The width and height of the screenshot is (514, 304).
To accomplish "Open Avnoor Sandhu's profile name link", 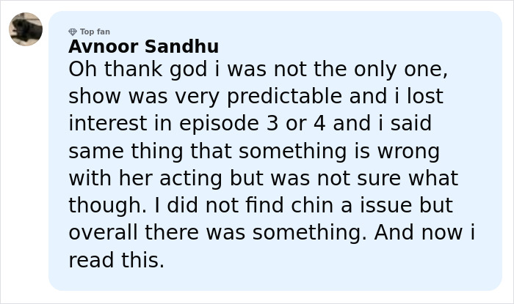I will [x=143, y=47].
